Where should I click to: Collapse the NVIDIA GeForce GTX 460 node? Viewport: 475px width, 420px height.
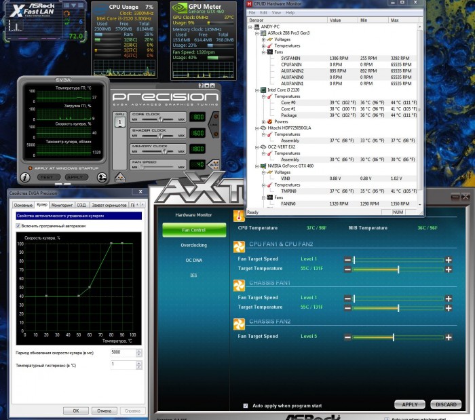click(257, 166)
